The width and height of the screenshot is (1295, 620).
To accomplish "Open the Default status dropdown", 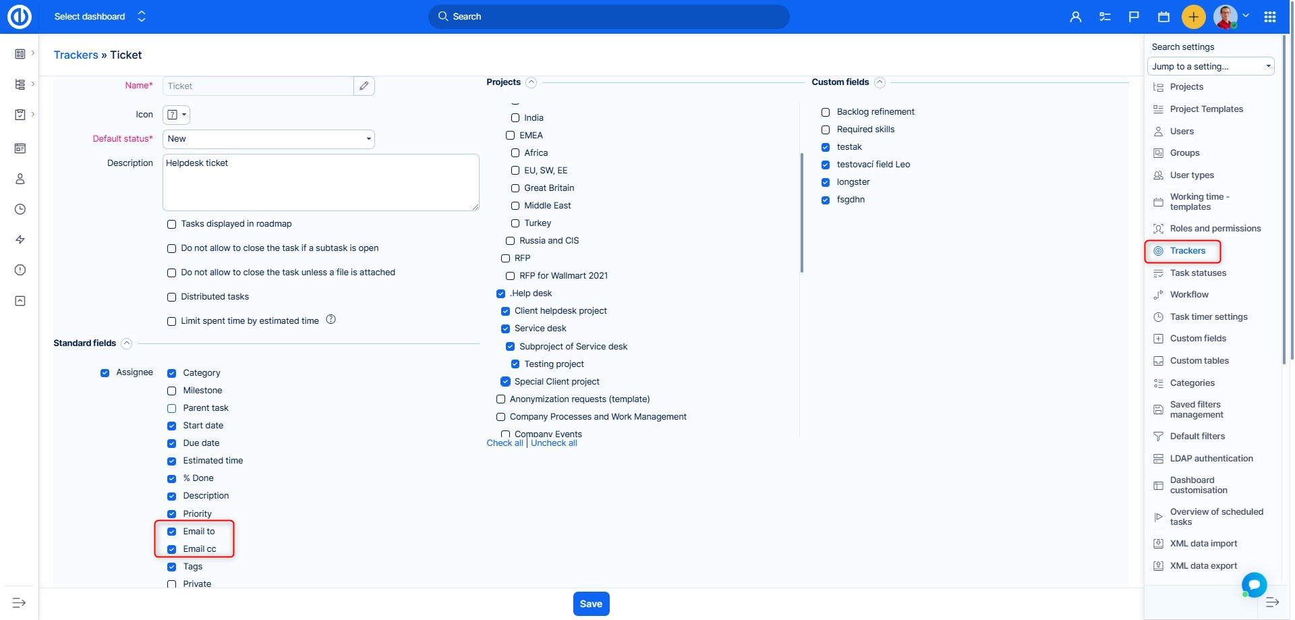I will pos(268,139).
